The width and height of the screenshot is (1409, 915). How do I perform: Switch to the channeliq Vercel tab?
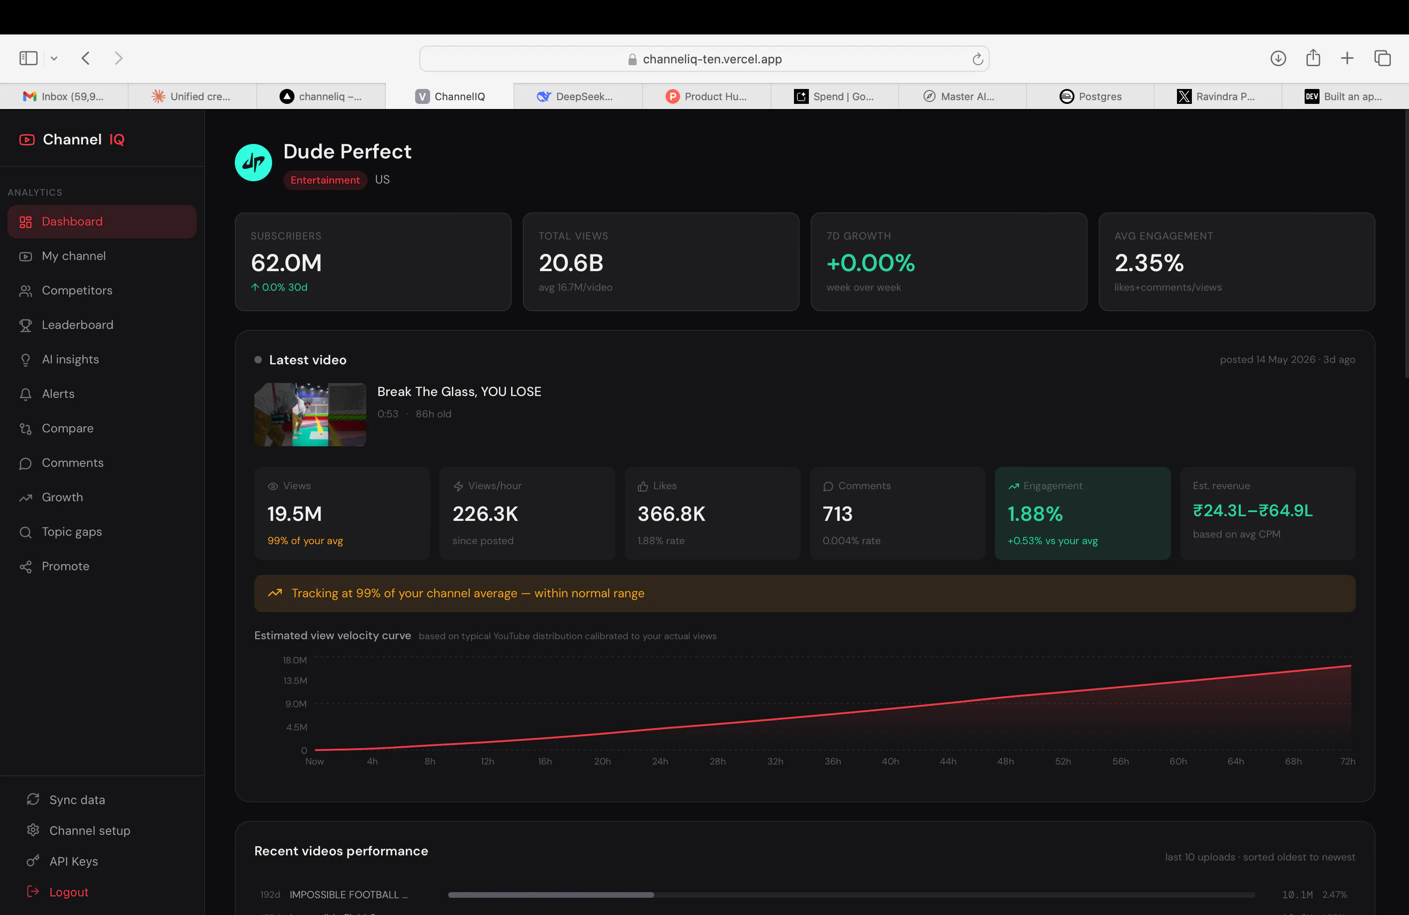[321, 96]
